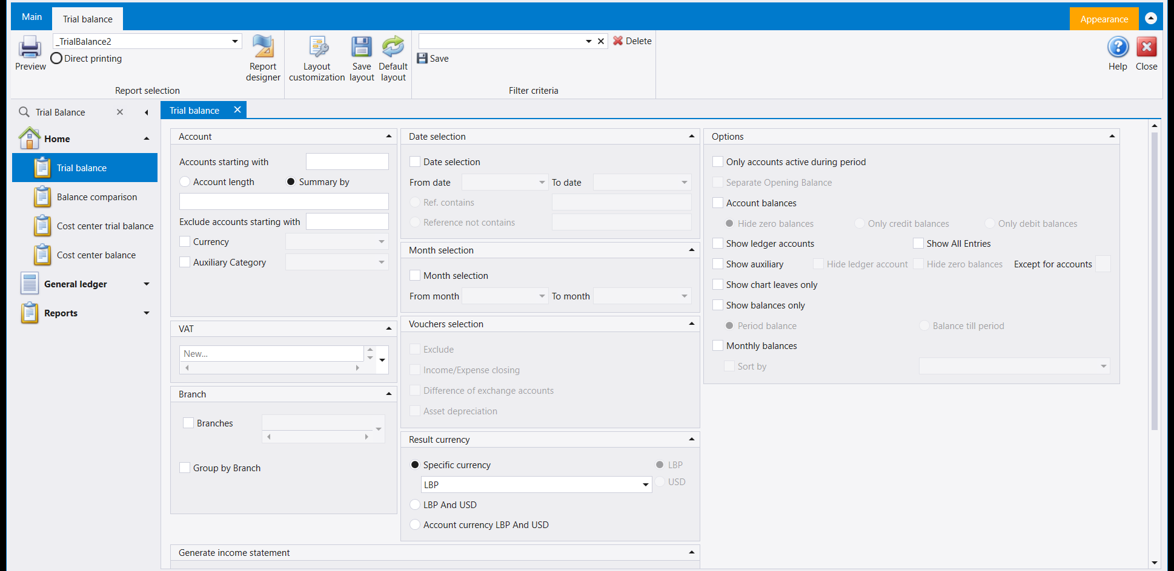Open the filter criteria dropdown
This screenshot has height=571, width=1174.
pos(588,41)
